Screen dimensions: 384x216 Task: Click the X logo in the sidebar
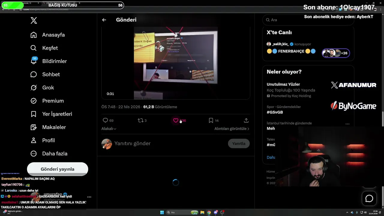pyautogui.click(x=34, y=20)
